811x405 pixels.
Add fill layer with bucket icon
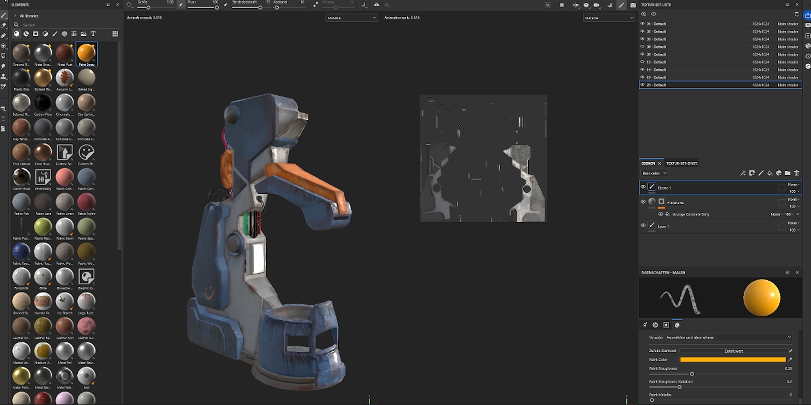769,173
